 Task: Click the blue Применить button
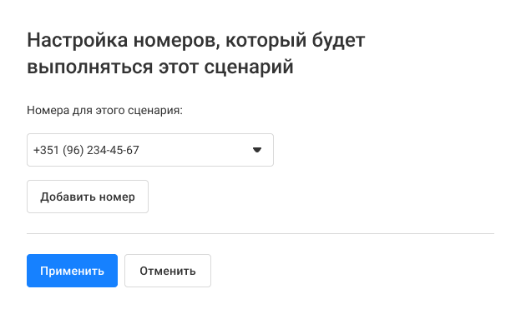(72, 271)
